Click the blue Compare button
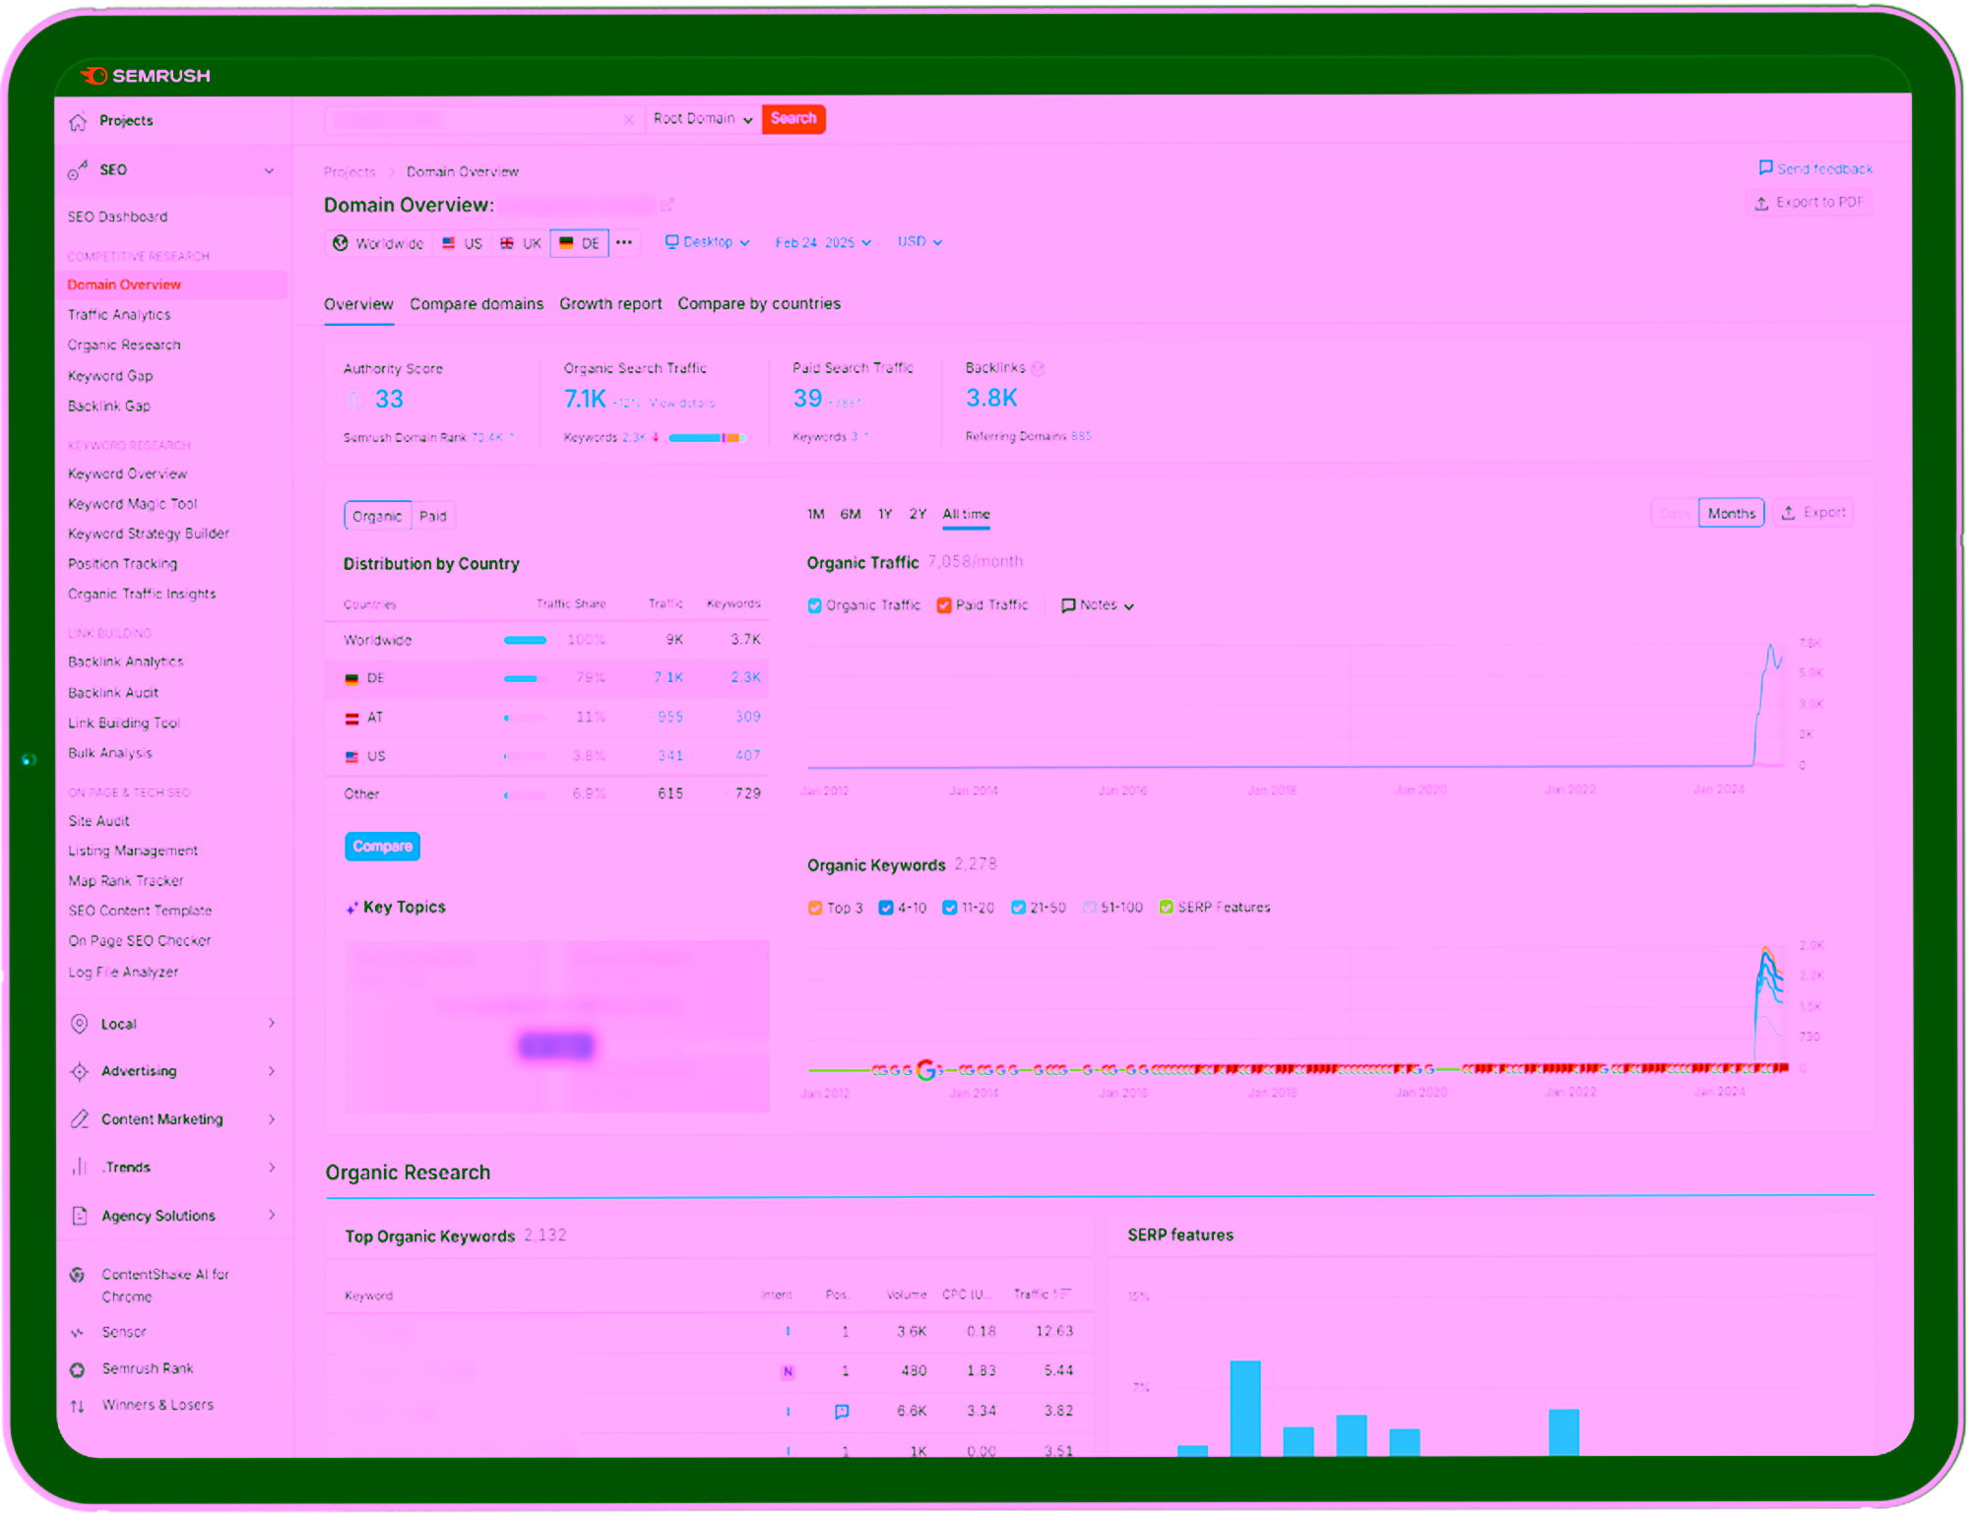The height and width of the screenshot is (1514, 1969). (x=382, y=847)
